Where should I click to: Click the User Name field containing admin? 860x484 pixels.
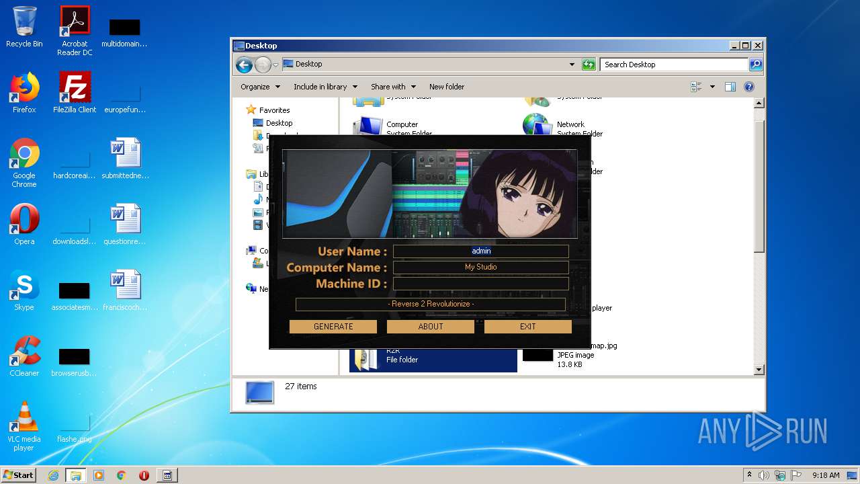pyautogui.click(x=481, y=251)
